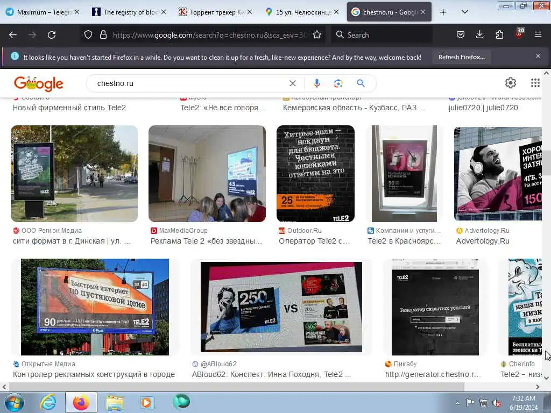Viewport: 551px width, 413px height.
Task: Open the Генератор скрытых условий screenshot image
Action: pyautogui.click(x=435, y=307)
